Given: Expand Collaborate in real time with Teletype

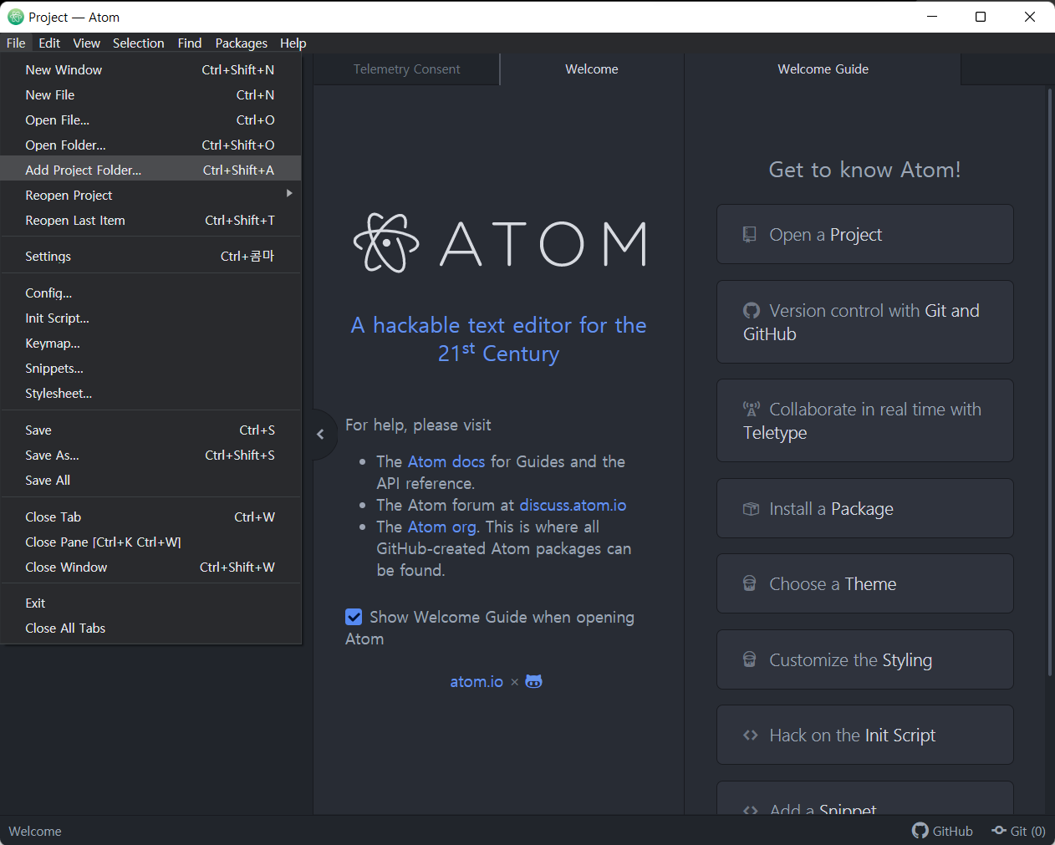Looking at the screenshot, I should [865, 421].
